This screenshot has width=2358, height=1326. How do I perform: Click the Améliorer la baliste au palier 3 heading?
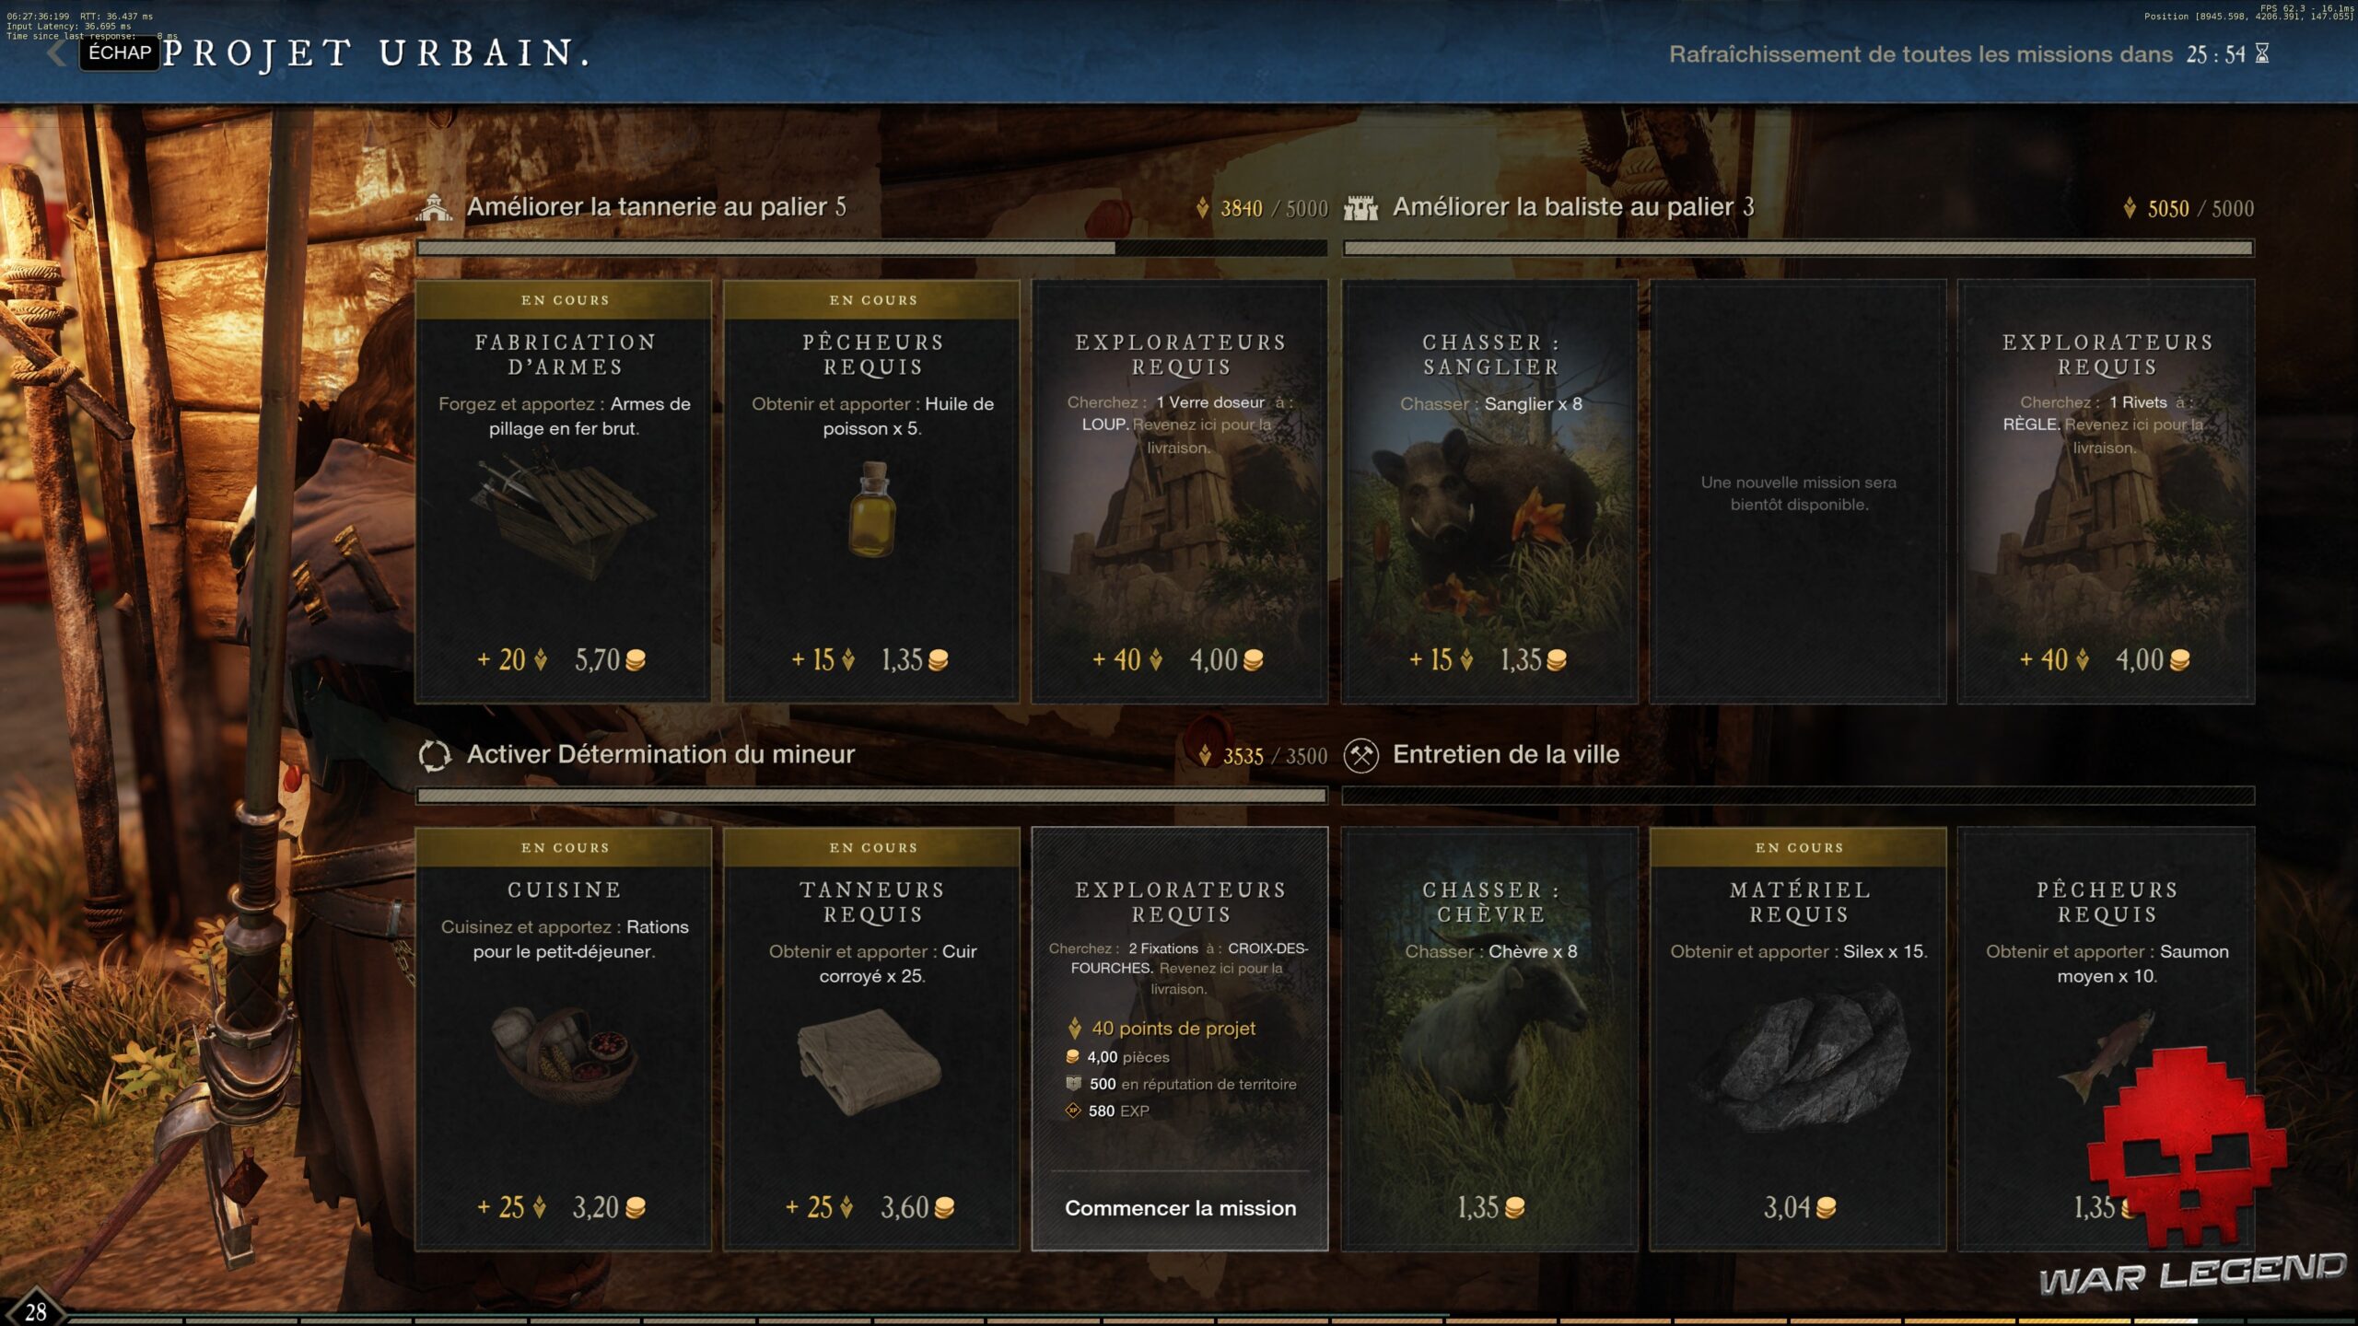(1572, 207)
